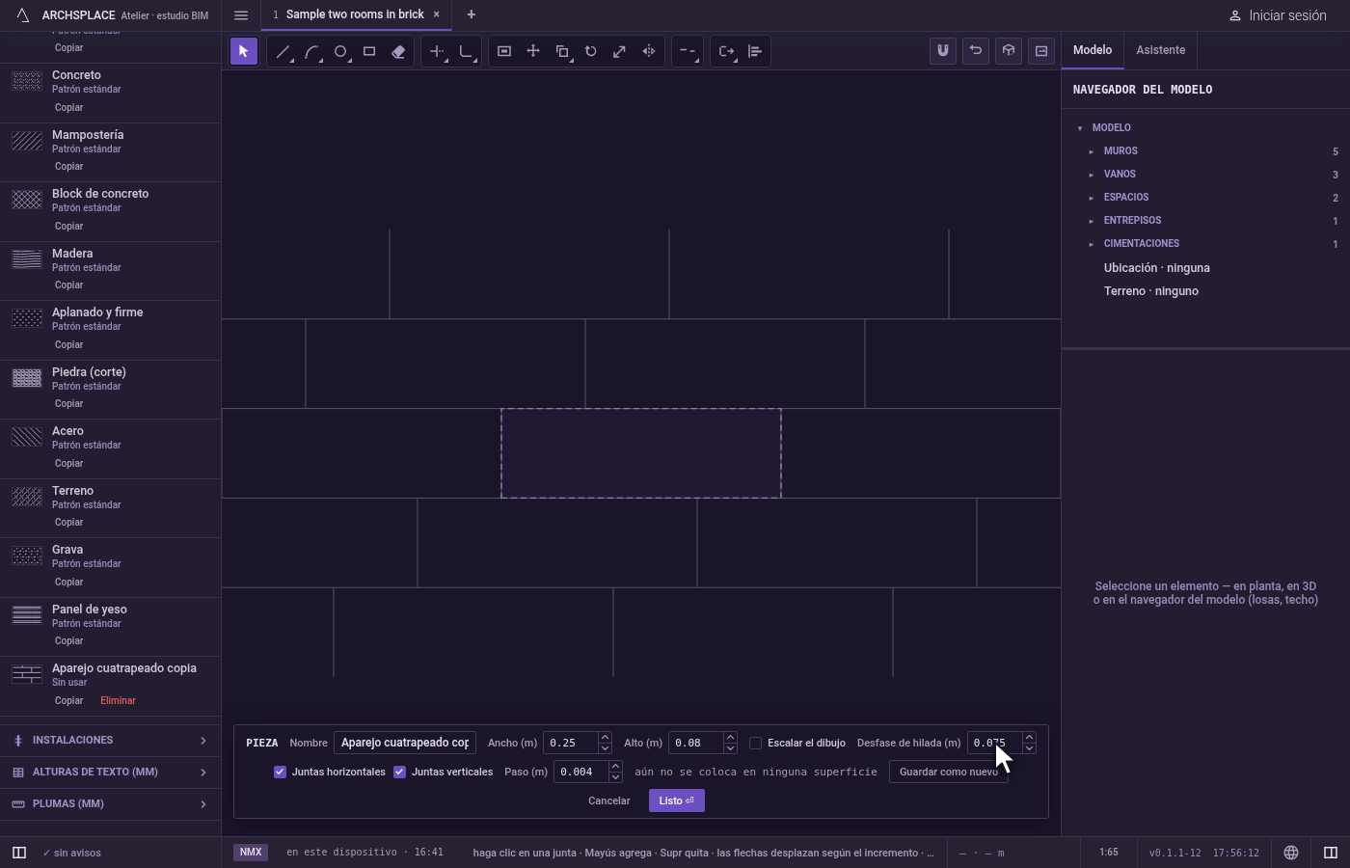The height and width of the screenshot is (868, 1350).
Task: Collapse the MODELO root node
Action: 1080,128
